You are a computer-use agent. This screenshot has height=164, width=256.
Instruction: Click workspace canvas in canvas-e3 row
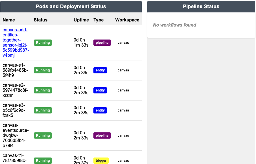coord(123,110)
